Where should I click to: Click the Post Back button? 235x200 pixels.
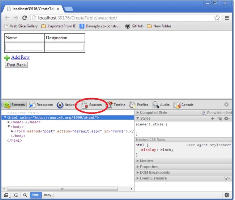(x=16, y=65)
